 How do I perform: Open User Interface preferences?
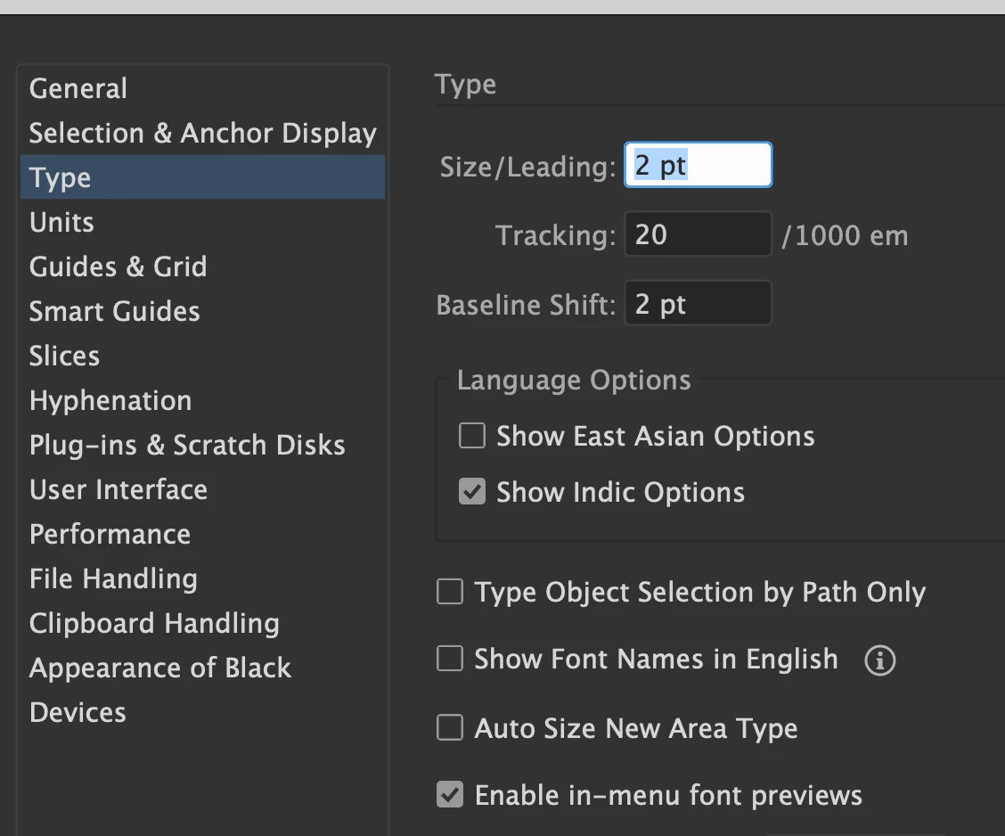118,489
